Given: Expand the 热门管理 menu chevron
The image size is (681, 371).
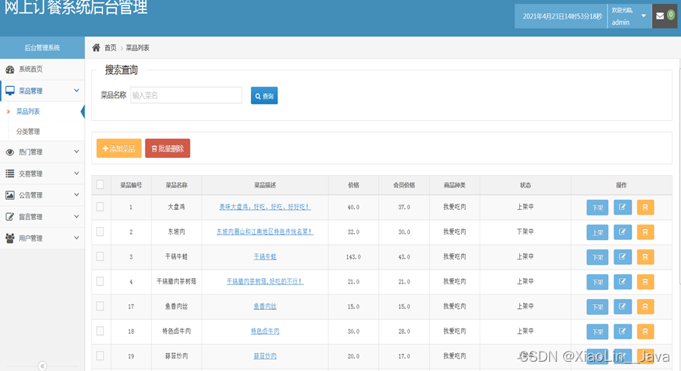Looking at the screenshot, I should 77,152.
